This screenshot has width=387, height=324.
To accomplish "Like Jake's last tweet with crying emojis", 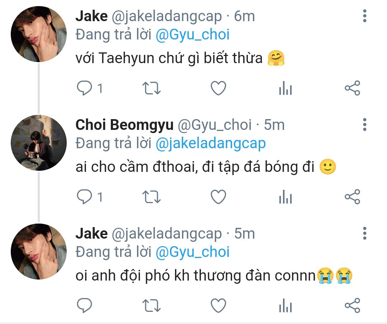I will coord(218,305).
